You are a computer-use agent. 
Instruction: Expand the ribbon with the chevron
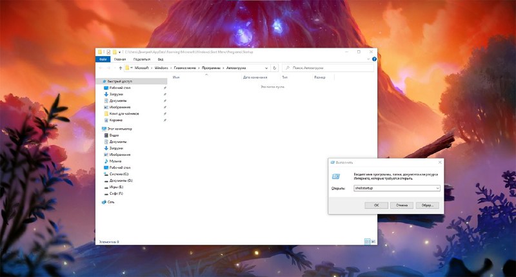tap(368, 59)
